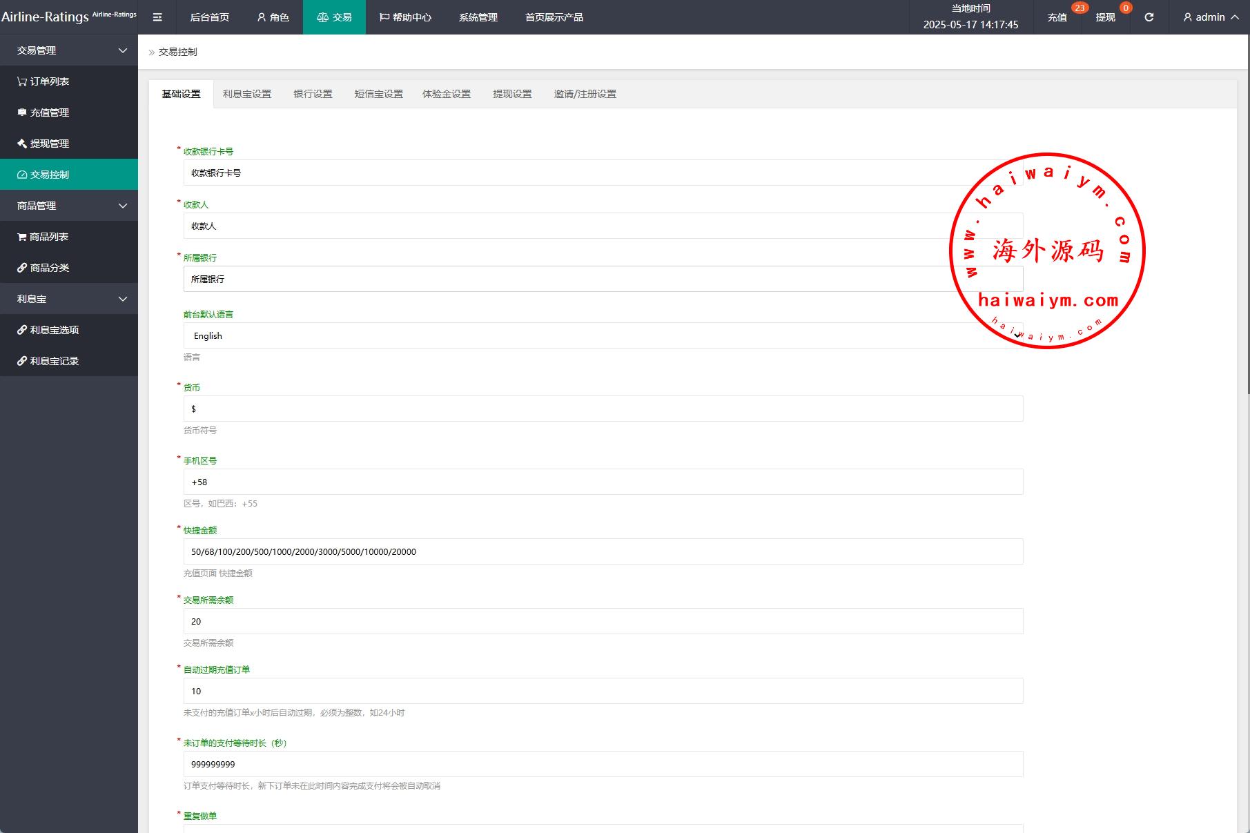Open 商品分类 link icon item
The height and width of the screenshot is (833, 1250).
coord(43,268)
